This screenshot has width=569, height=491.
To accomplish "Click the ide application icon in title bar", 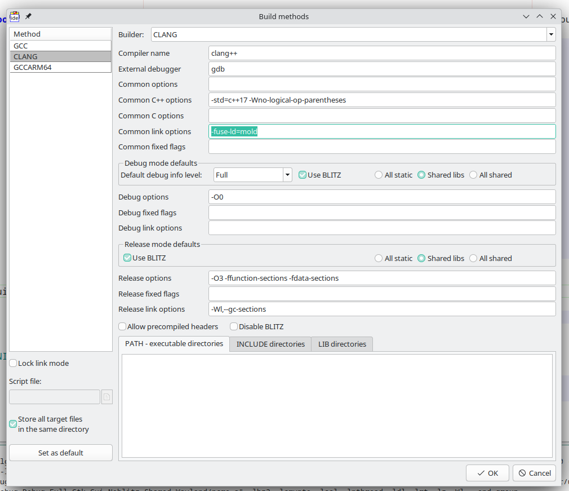I will 15,16.
